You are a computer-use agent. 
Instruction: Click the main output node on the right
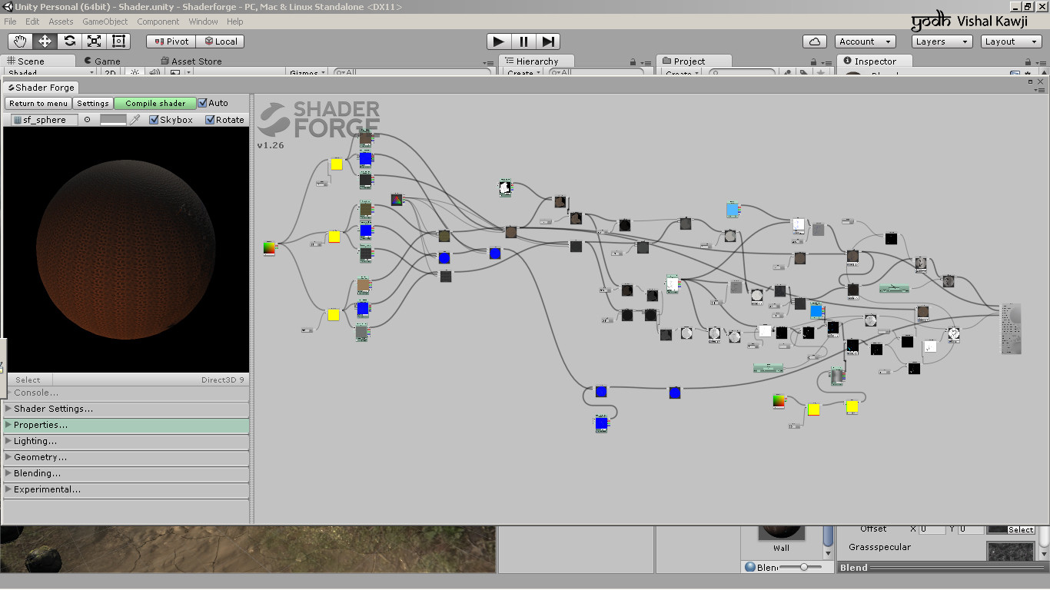[x=1011, y=329]
